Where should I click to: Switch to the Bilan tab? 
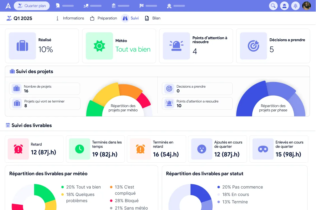click(153, 18)
